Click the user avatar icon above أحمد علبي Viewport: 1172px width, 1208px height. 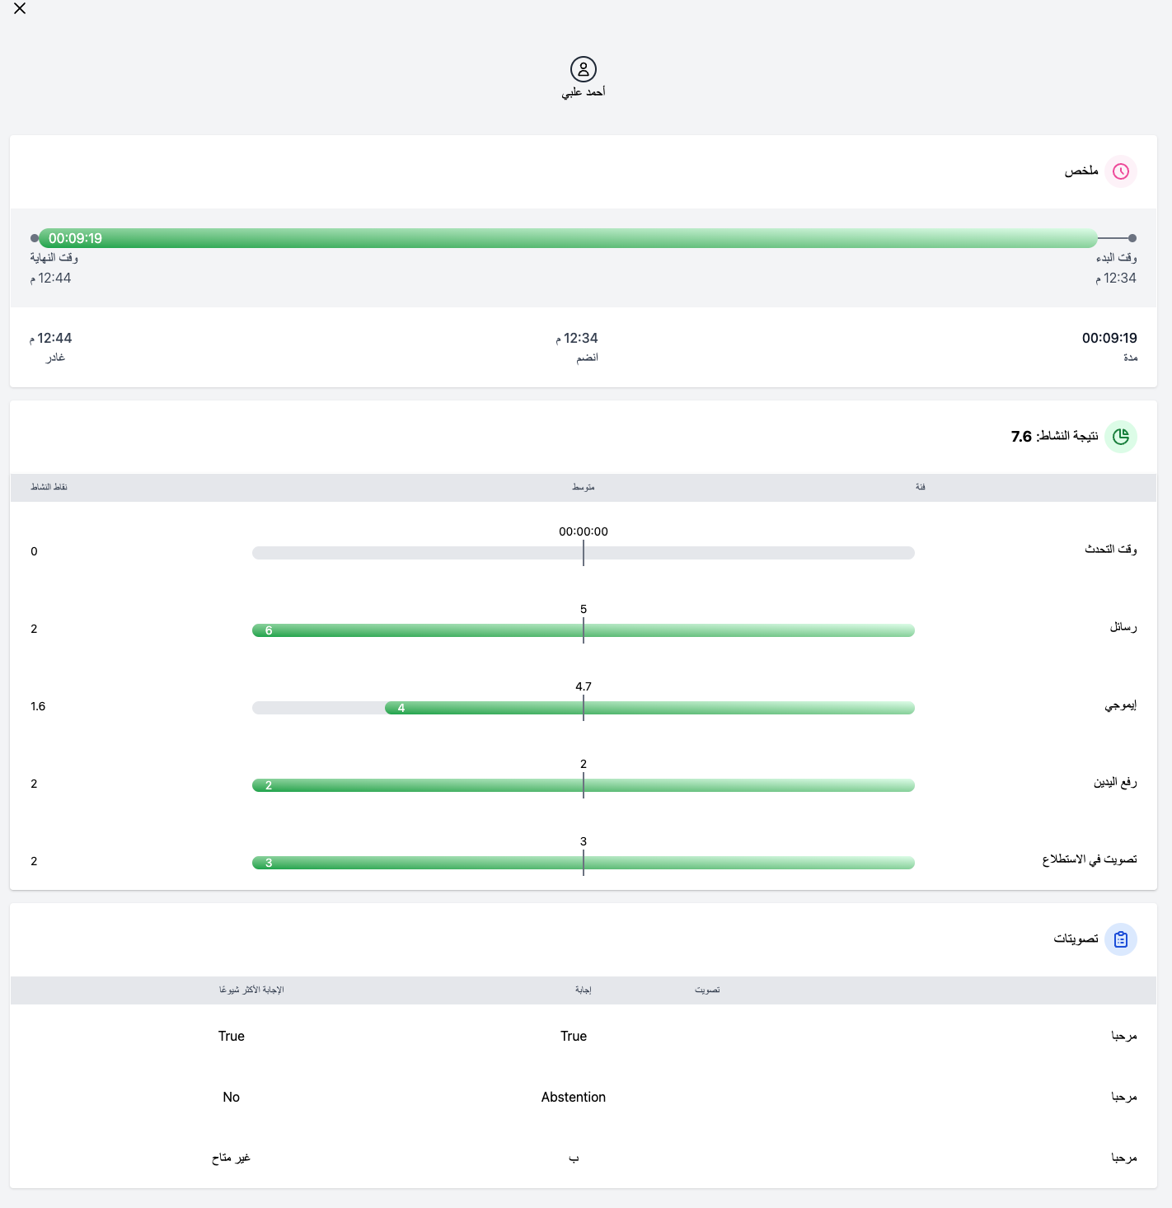(584, 69)
